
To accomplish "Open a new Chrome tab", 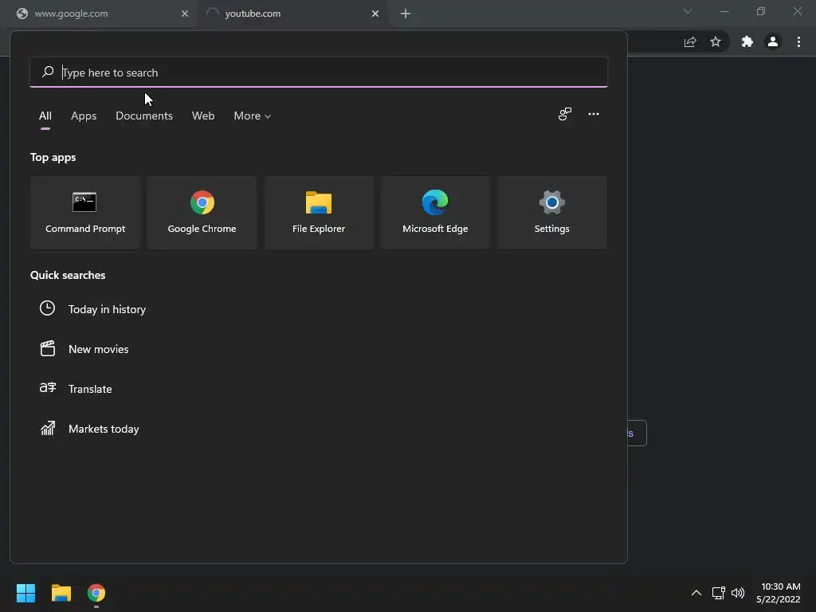I will pyautogui.click(x=406, y=14).
